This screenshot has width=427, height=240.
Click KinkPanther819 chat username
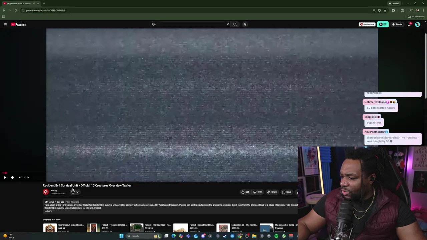[x=374, y=132]
